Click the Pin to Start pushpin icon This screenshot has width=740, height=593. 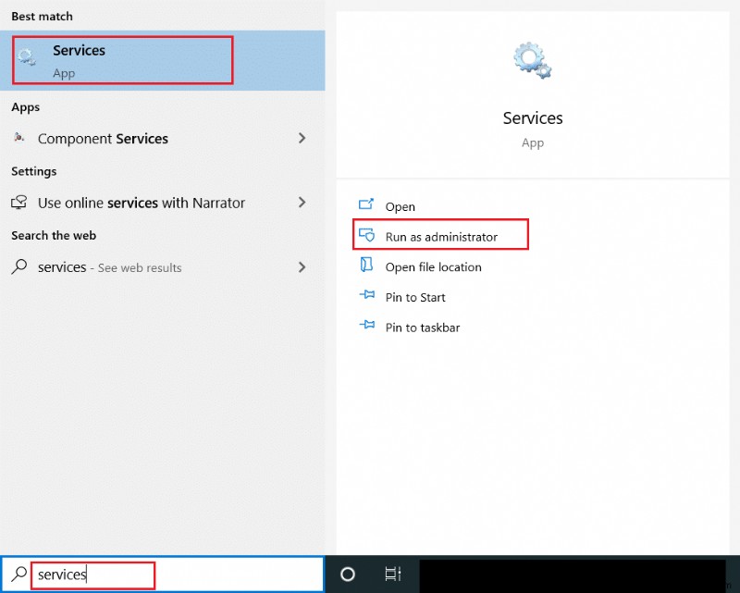(366, 297)
